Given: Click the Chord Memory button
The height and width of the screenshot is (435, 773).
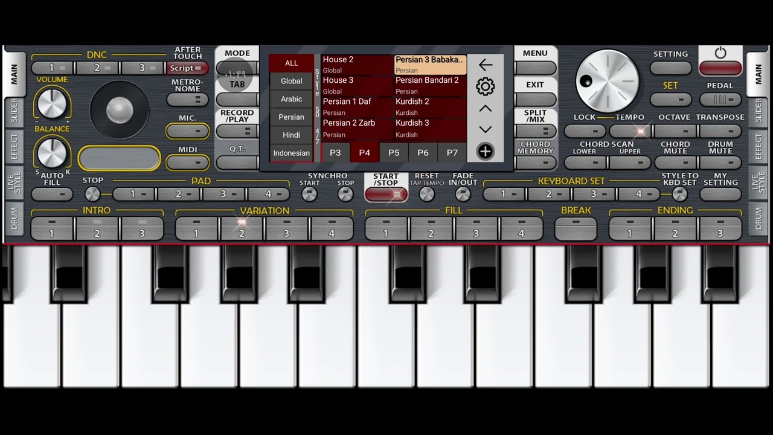Looking at the screenshot, I should tap(535, 163).
